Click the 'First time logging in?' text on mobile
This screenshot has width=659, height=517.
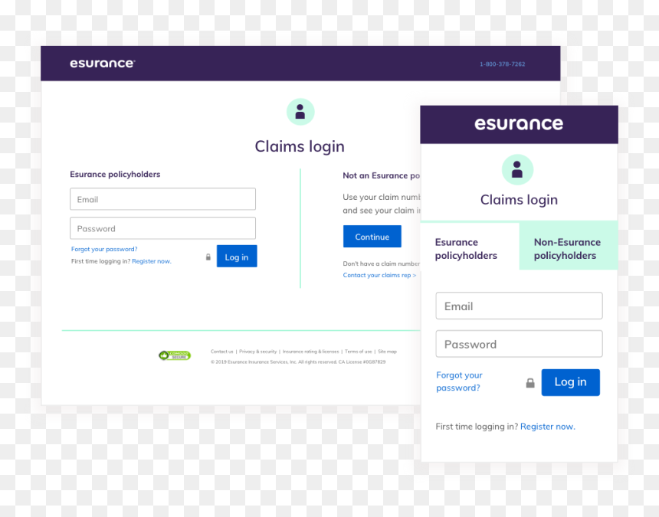click(477, 427)
